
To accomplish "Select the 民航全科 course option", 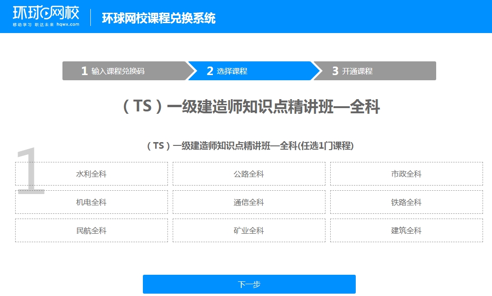I will coord(91,230).
